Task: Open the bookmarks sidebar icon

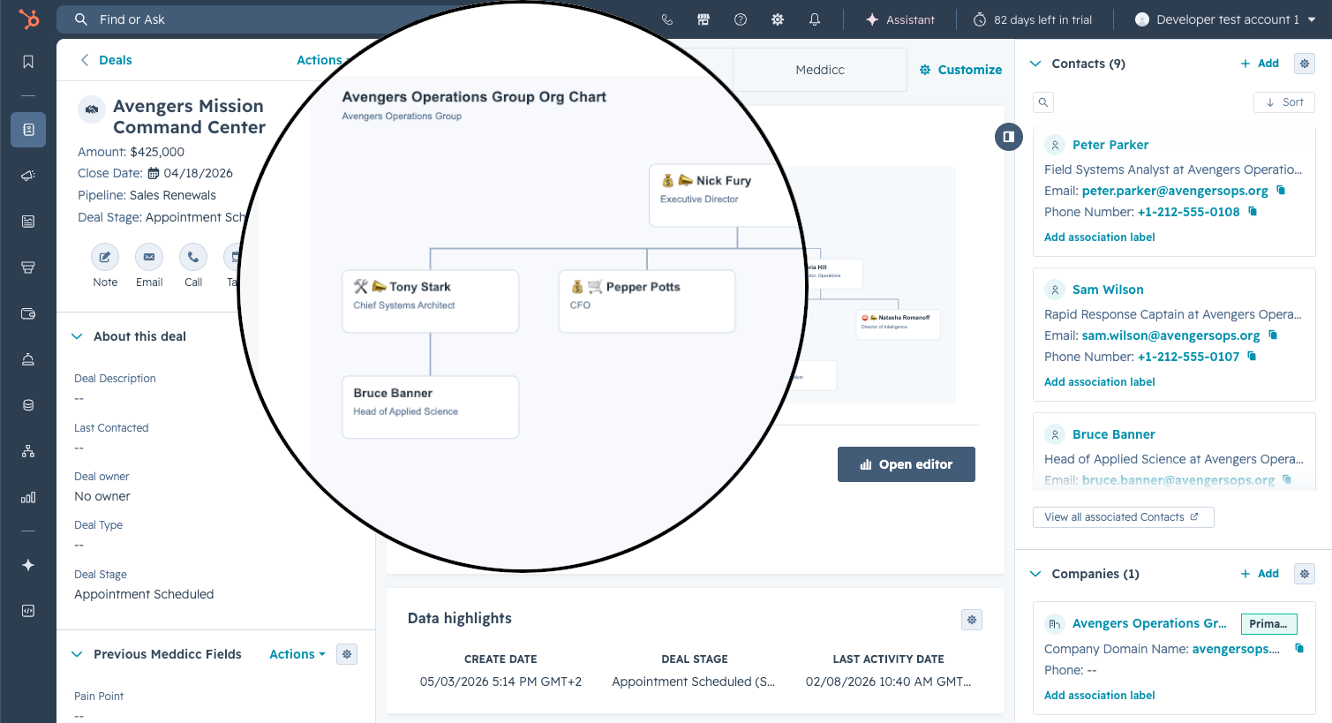Action: pos(28,62)
